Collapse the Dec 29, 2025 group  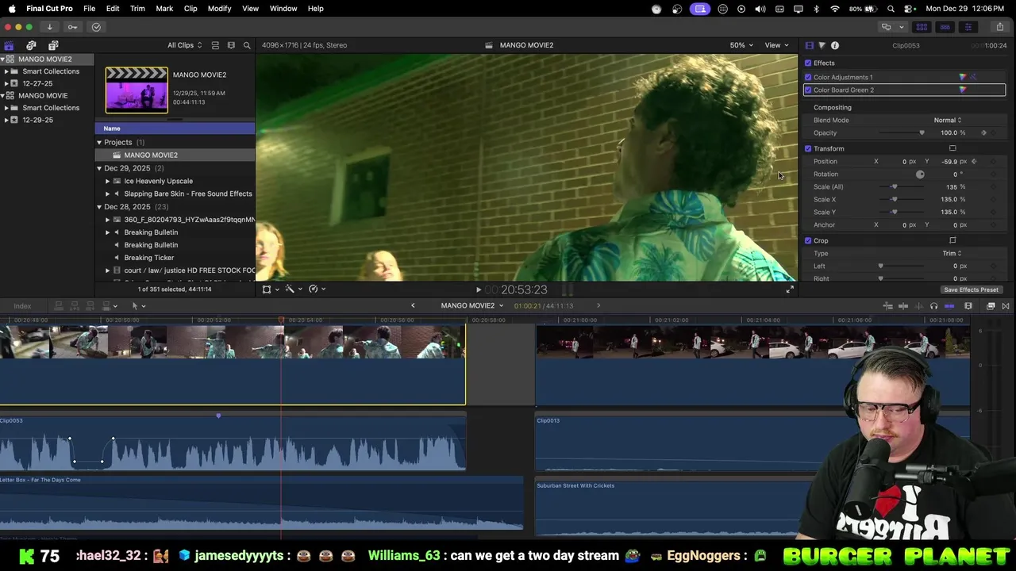[x=99, y=168]
